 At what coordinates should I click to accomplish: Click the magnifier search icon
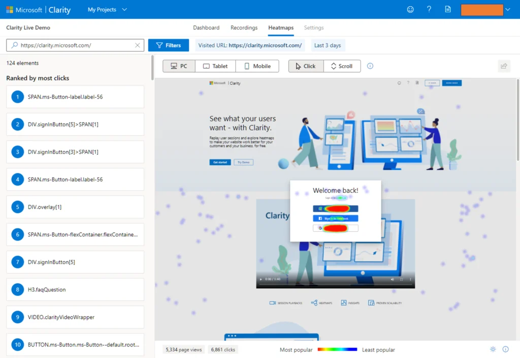click(14, 45)
